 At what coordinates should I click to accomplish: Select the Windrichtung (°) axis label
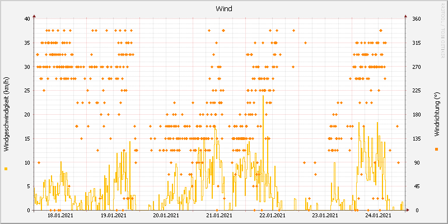click(437, 114)
